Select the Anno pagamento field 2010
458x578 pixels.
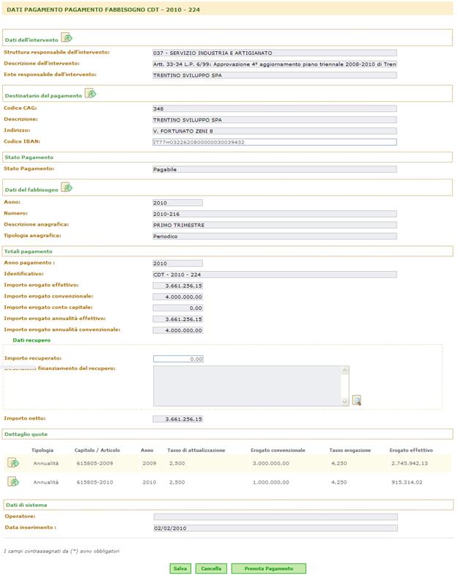pyautogui.click(x=178, y=264)
